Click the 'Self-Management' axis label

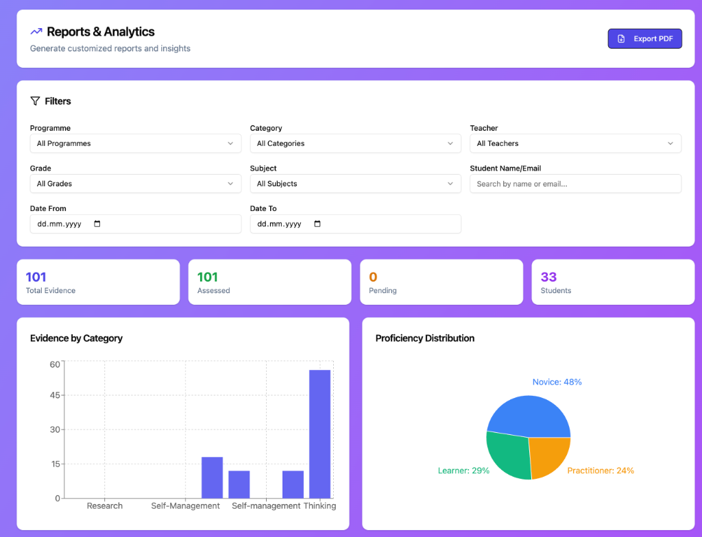pos(185,505)
